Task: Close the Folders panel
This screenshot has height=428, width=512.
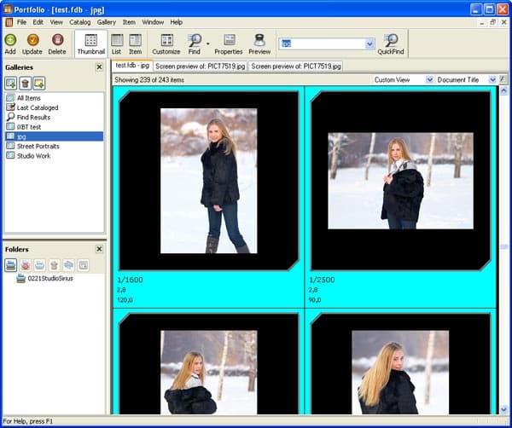Action: [99, 249]
